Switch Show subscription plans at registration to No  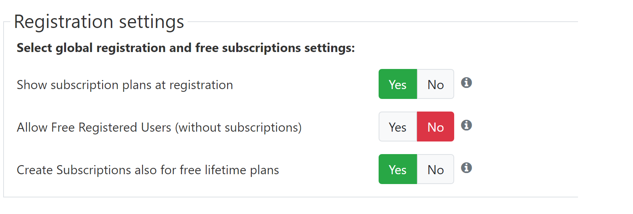point(436,84)
